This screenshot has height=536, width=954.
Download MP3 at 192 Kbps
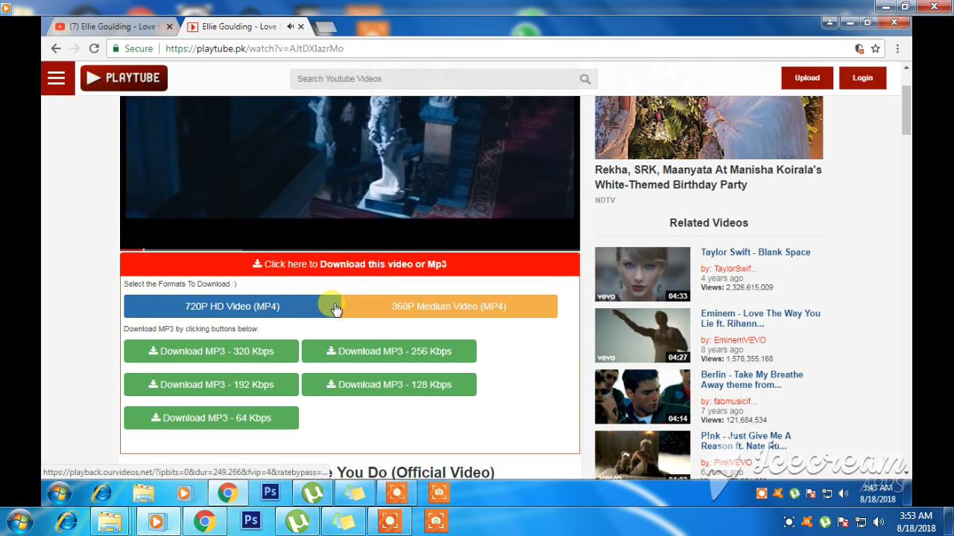211,385
